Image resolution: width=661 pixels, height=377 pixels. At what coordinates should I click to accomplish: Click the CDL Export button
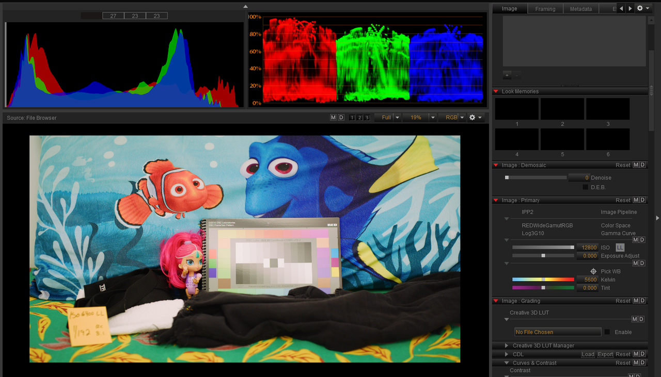(605, 354)
